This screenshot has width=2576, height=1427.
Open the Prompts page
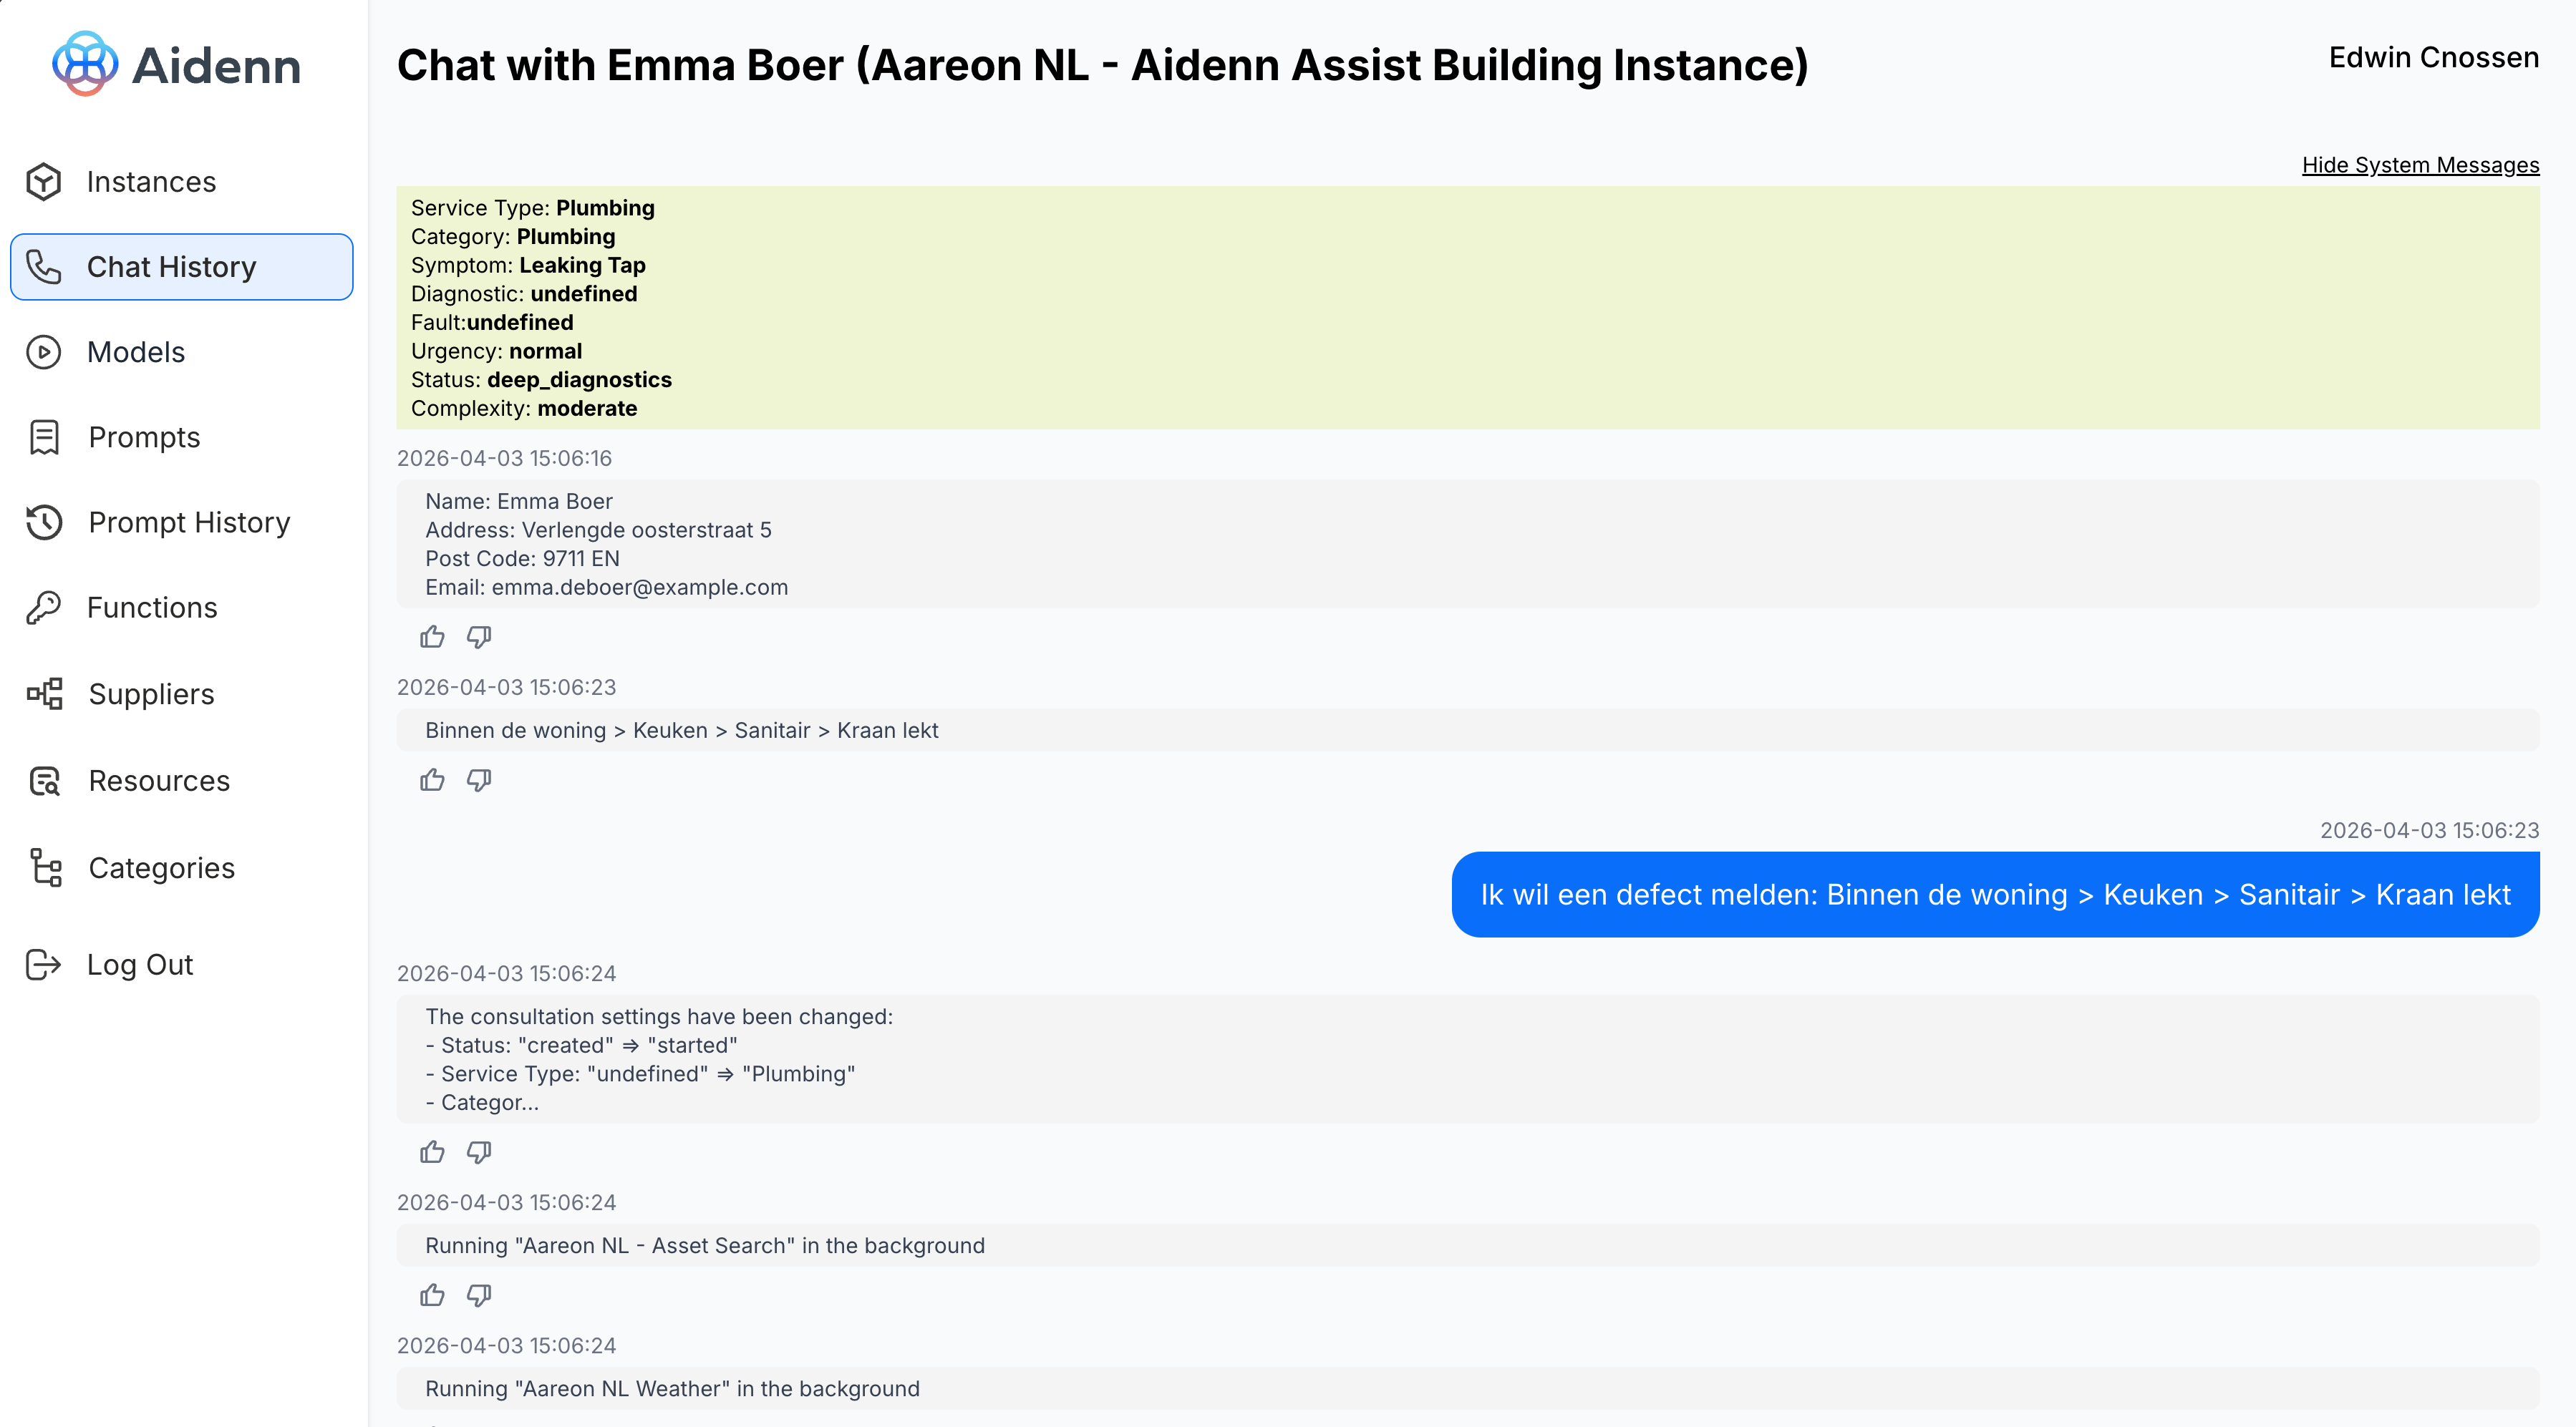pyautogui.click(x=181, y=438)
